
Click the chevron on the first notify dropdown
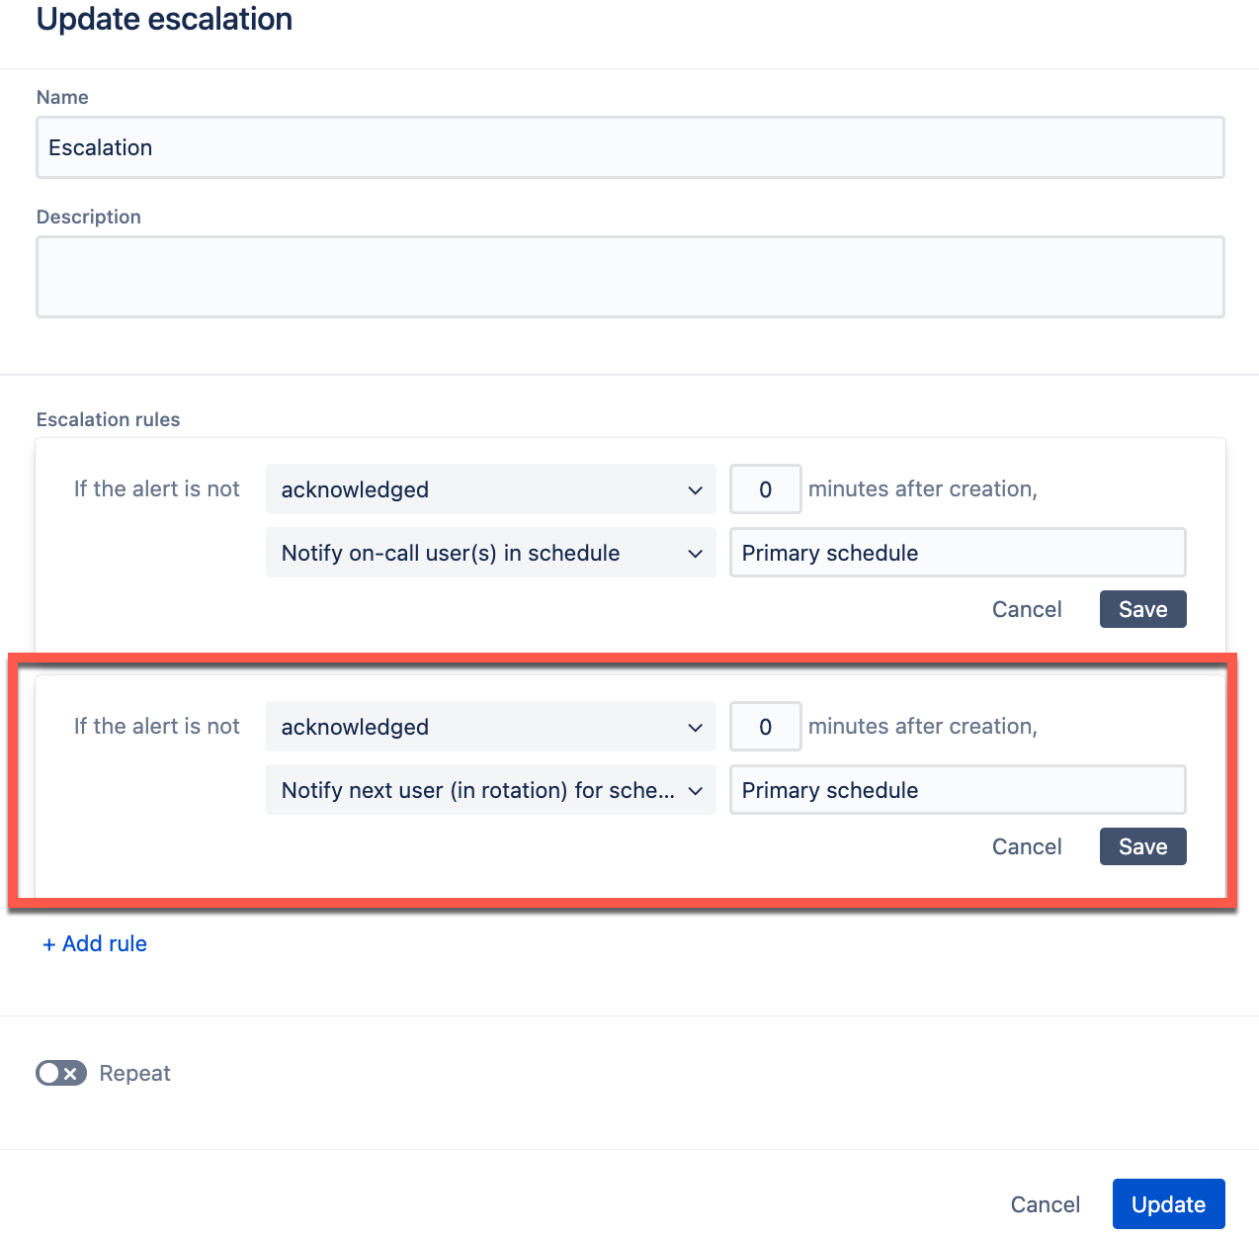click(x=695, y=553)
